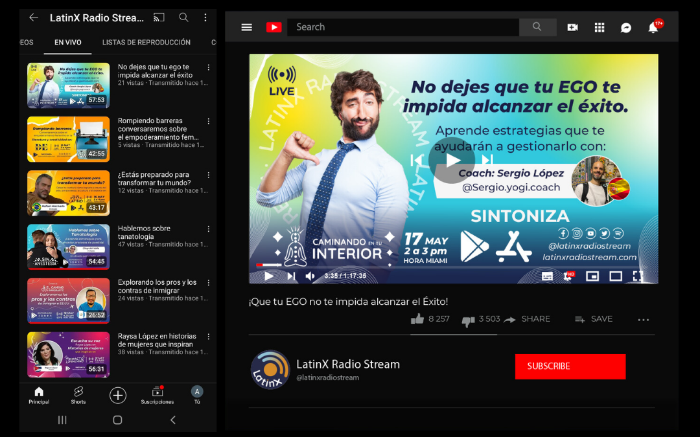Open options for 'Rompiendo barreras' video

[x=209, y=121]
